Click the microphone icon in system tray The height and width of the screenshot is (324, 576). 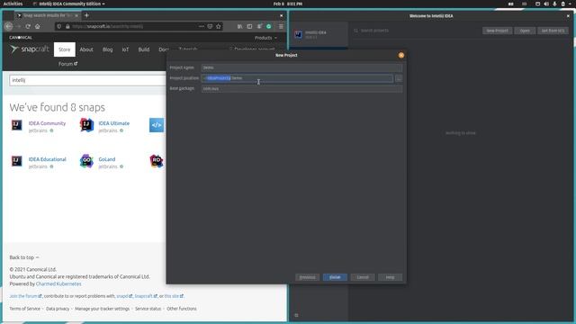[554, 4]
